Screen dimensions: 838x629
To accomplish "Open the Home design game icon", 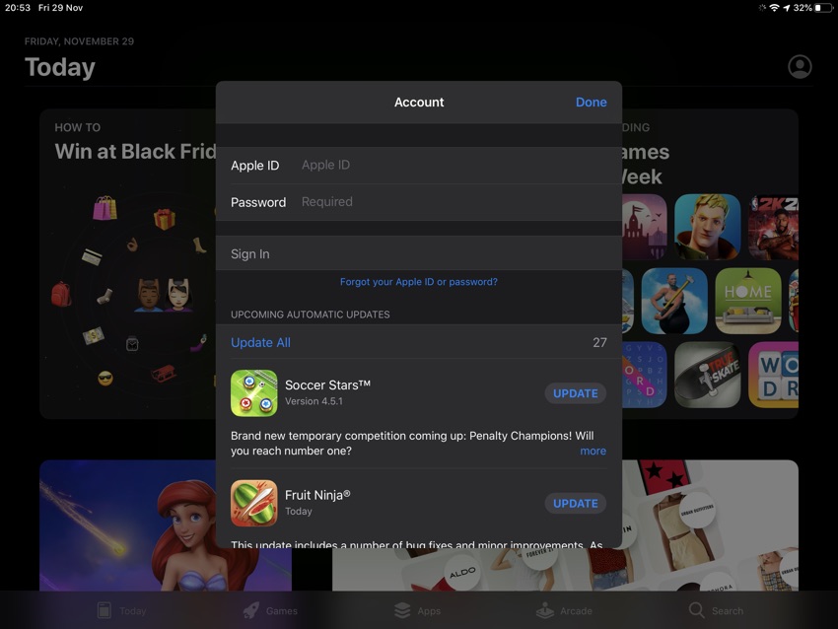I will tap(747, 301).
